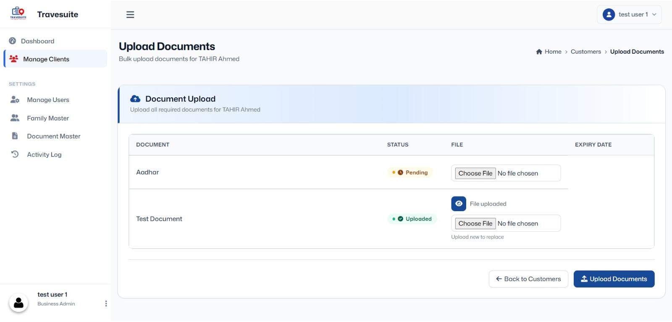This screenshot has width=672, height=322.
Task: Click the arrow icon in Back to Customers
Action: click(499, 279)
